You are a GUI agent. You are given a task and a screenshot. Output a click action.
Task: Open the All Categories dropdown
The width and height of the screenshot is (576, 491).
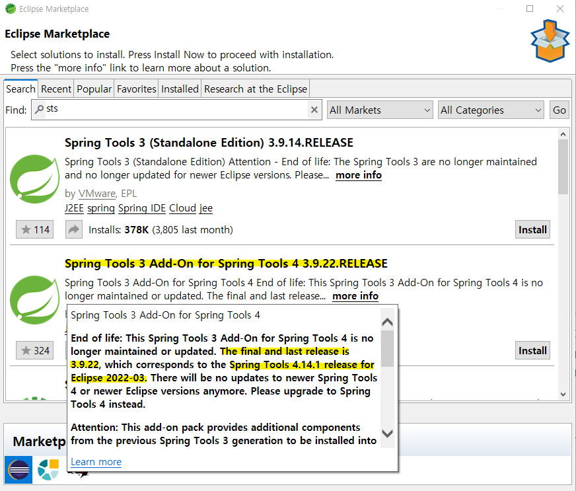click(491, 110)
